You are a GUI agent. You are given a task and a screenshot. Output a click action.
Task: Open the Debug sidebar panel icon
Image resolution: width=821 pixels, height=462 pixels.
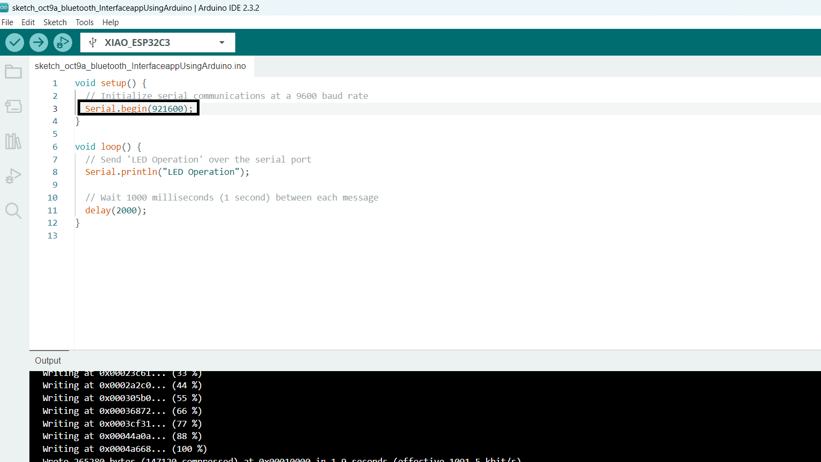13,176
